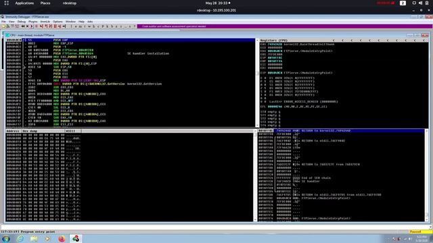The width and height of the screenshot is (433, 243).
Task: Open Breakpoints window with 'b' toolbar button
Action: (112, 26)
